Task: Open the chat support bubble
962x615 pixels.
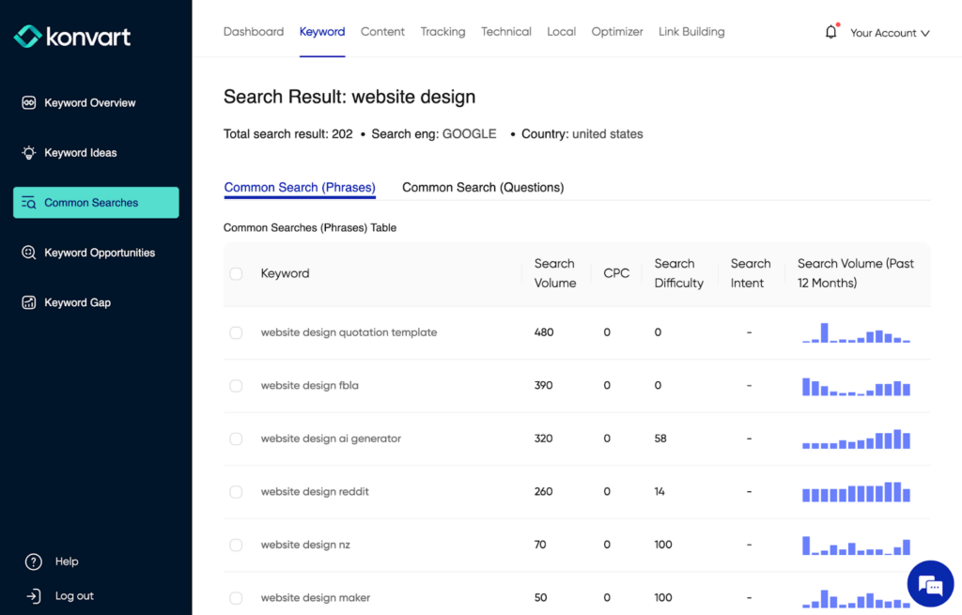Action: point(930,583)
